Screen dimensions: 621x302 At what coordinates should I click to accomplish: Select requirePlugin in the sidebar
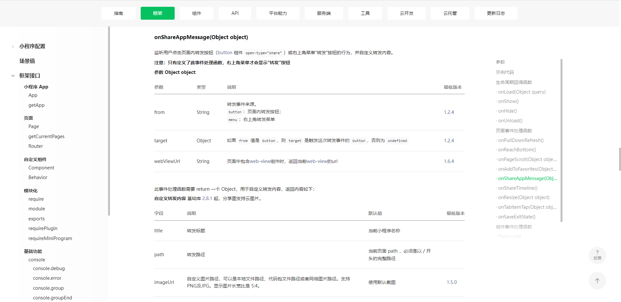click(x=43, y=228)
